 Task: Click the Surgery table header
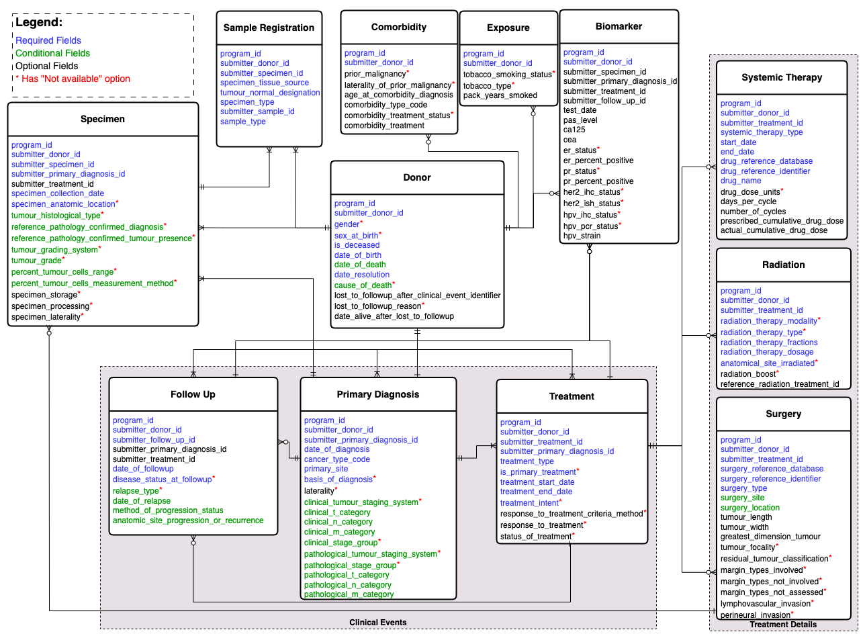pyautogui.click(x=783, y=414)
